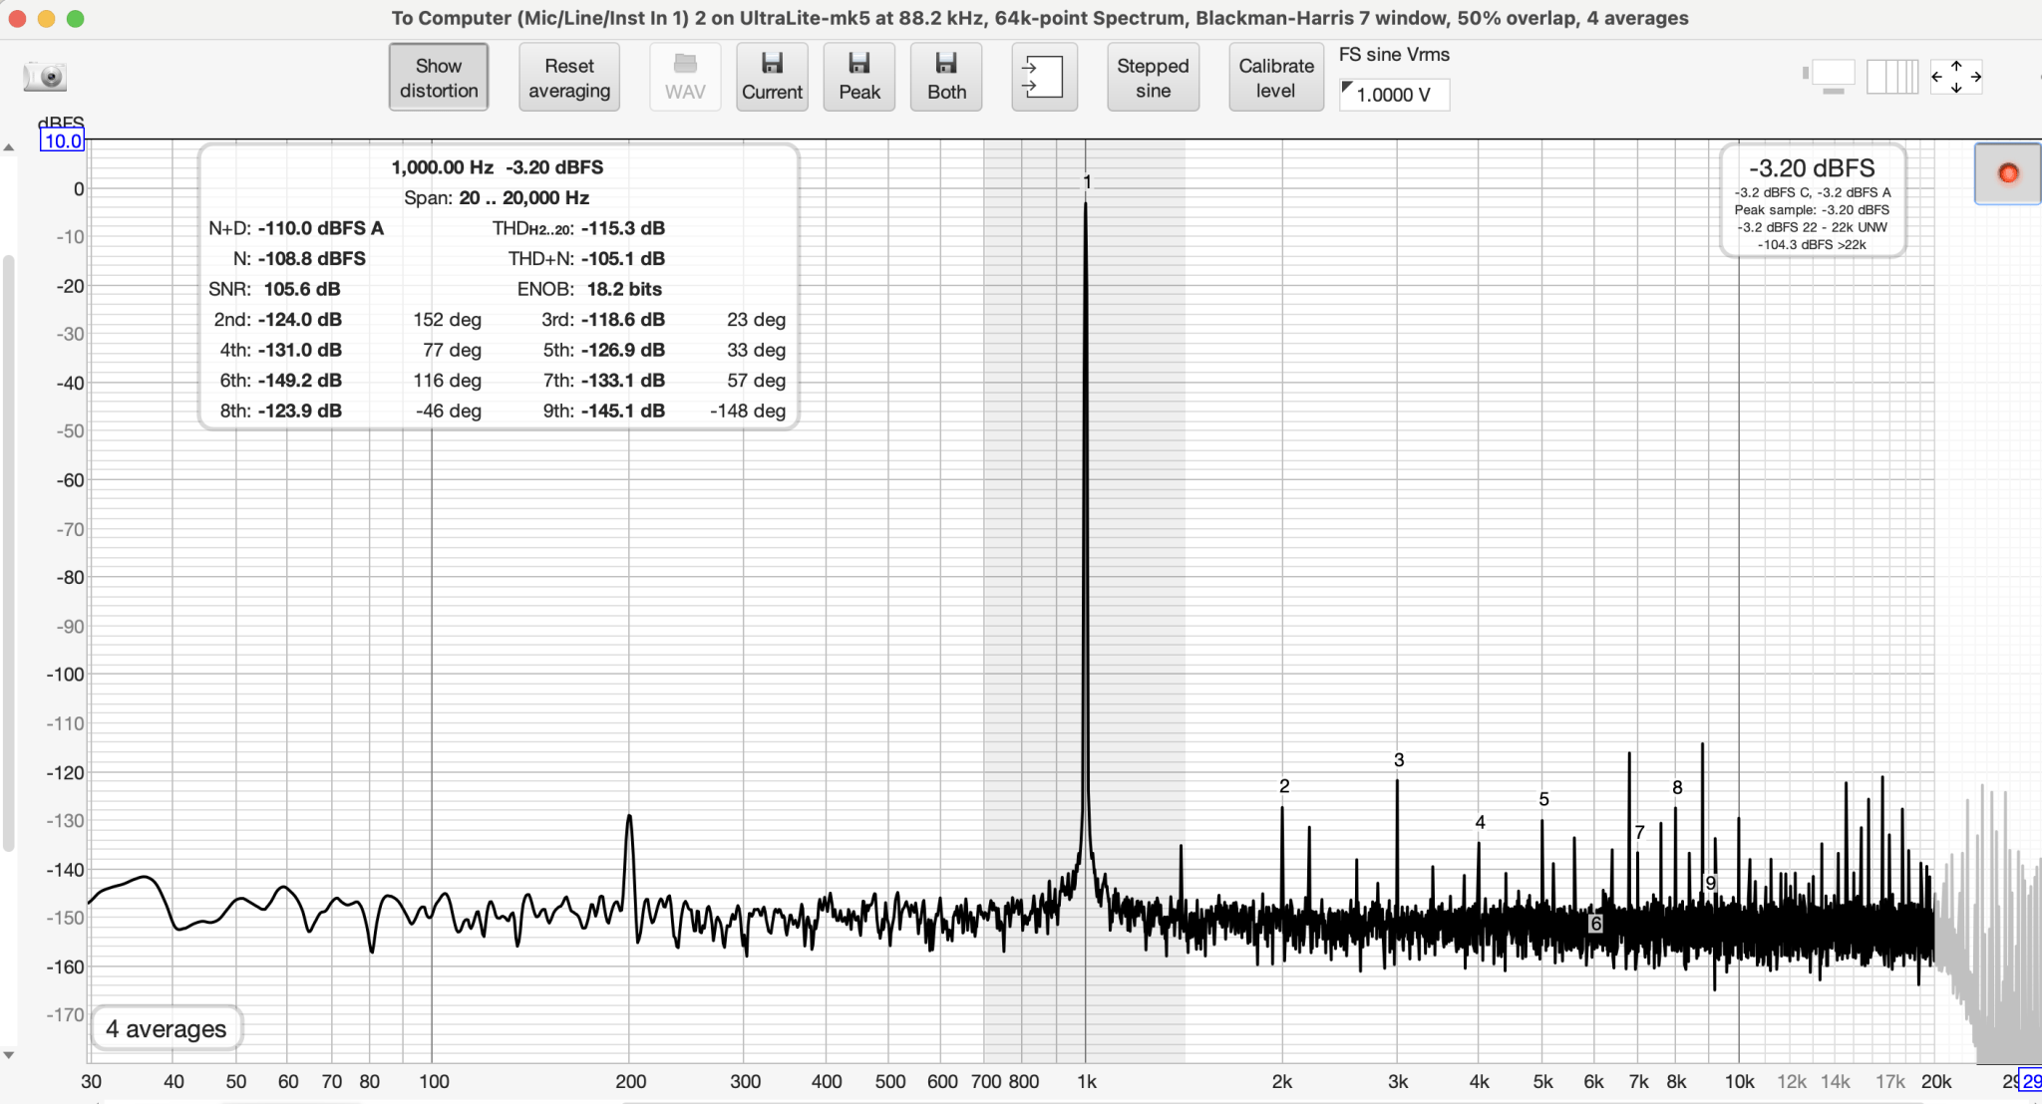The width and height of the screenshot is (2042, 1104).
Task: Click the N+D -110.0 dBFS A value
Action: point(321,228)
